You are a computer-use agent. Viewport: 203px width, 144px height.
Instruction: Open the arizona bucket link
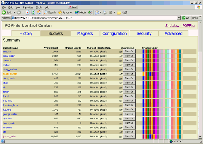pyautogui.click(x=7, y=51)
